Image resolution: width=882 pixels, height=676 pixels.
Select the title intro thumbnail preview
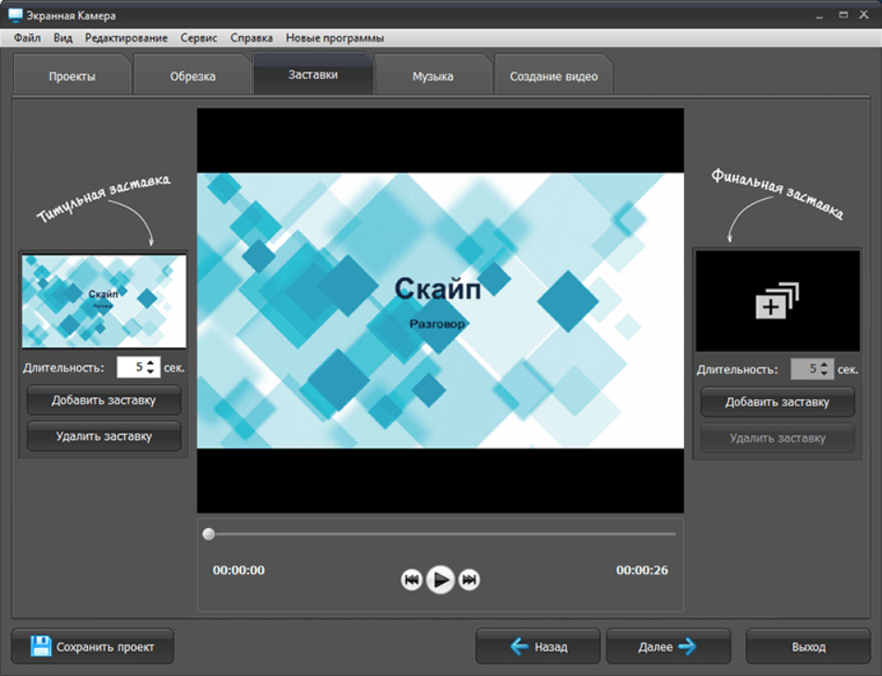pos(104,301)
